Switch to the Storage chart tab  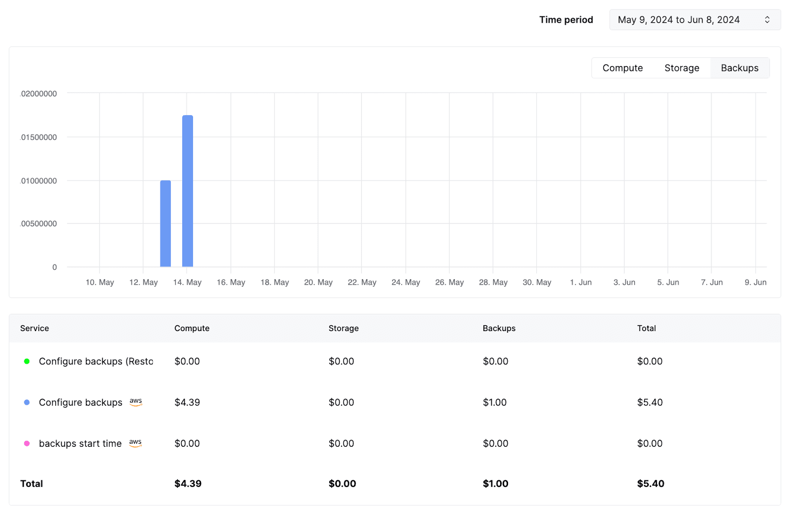pos(681,68)
